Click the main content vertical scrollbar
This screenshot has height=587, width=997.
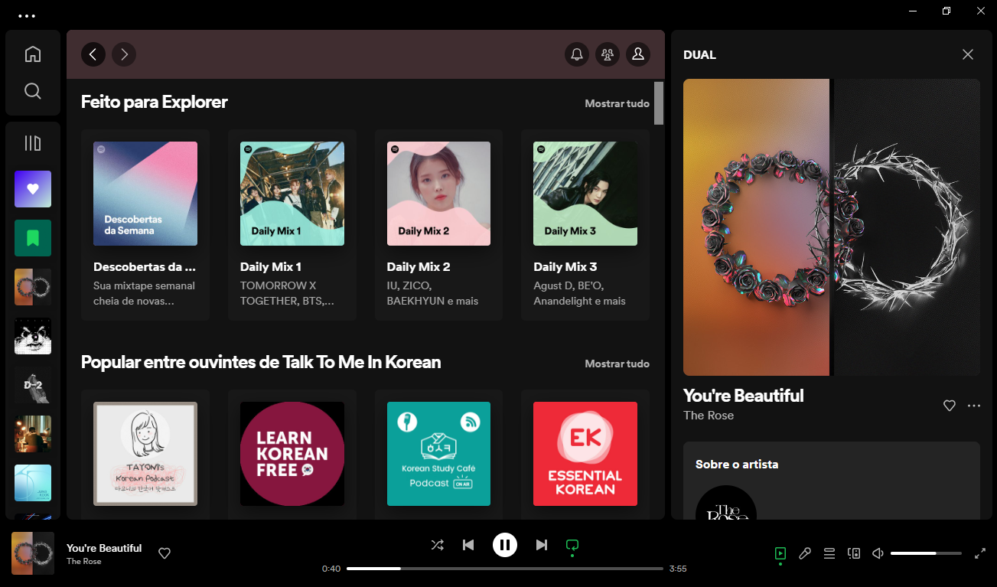tap(659, 103)
